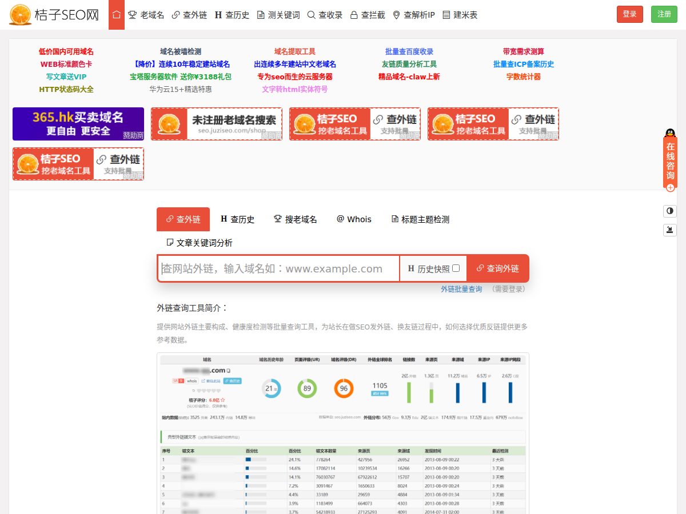
Task: Click the 查询外链 search button
Action: [497, 268]
